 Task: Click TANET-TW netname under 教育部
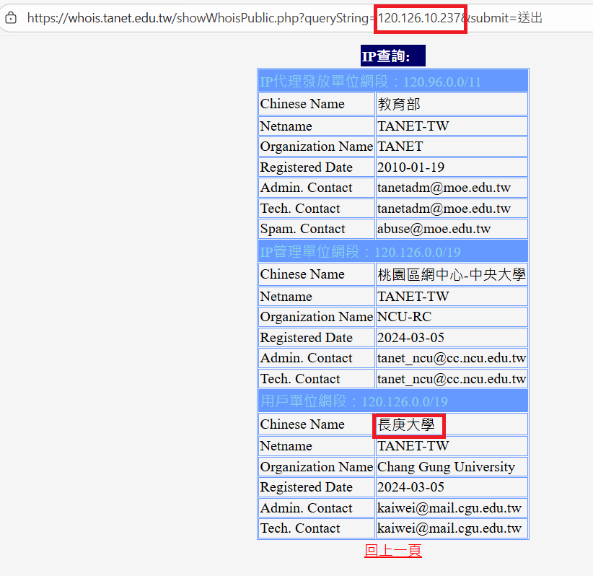[413, 126]
